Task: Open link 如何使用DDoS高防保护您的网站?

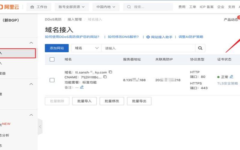Action: (72, 37)
